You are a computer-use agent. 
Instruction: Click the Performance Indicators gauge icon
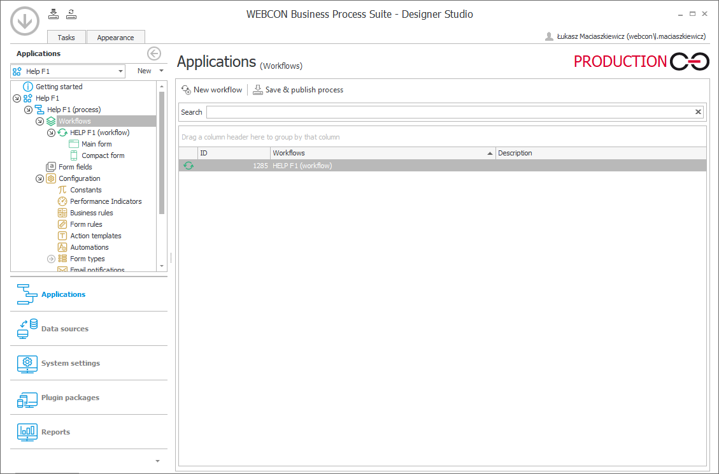click(x=62, y=201)
